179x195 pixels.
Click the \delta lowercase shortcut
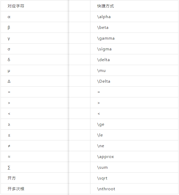click(104, 60)
